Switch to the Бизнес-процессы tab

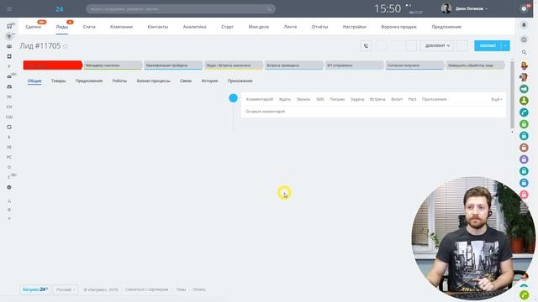coord(153,81)
